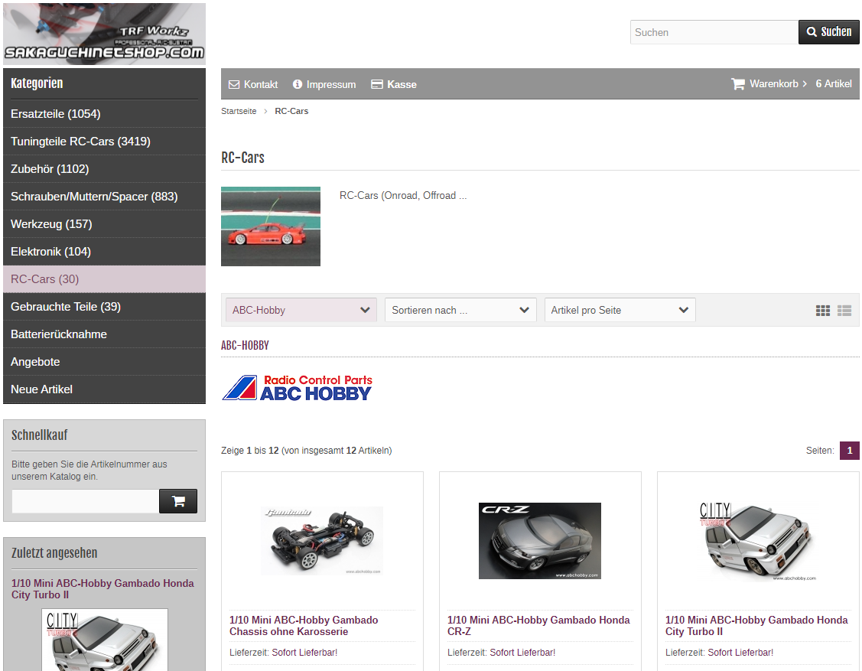Click the ABC Hobby brand logo
This screenshot has width=862, height=671.
pos(298,388)
